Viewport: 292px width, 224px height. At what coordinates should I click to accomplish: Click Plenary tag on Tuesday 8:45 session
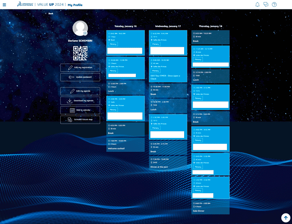[113, 44]
